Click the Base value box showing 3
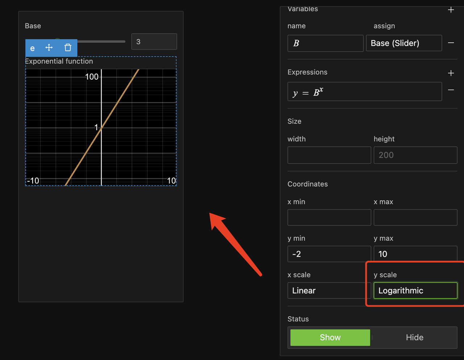Image resolution: width=464 pixels, height=360 pixels. pyautogui.click(x=154, y=42)
